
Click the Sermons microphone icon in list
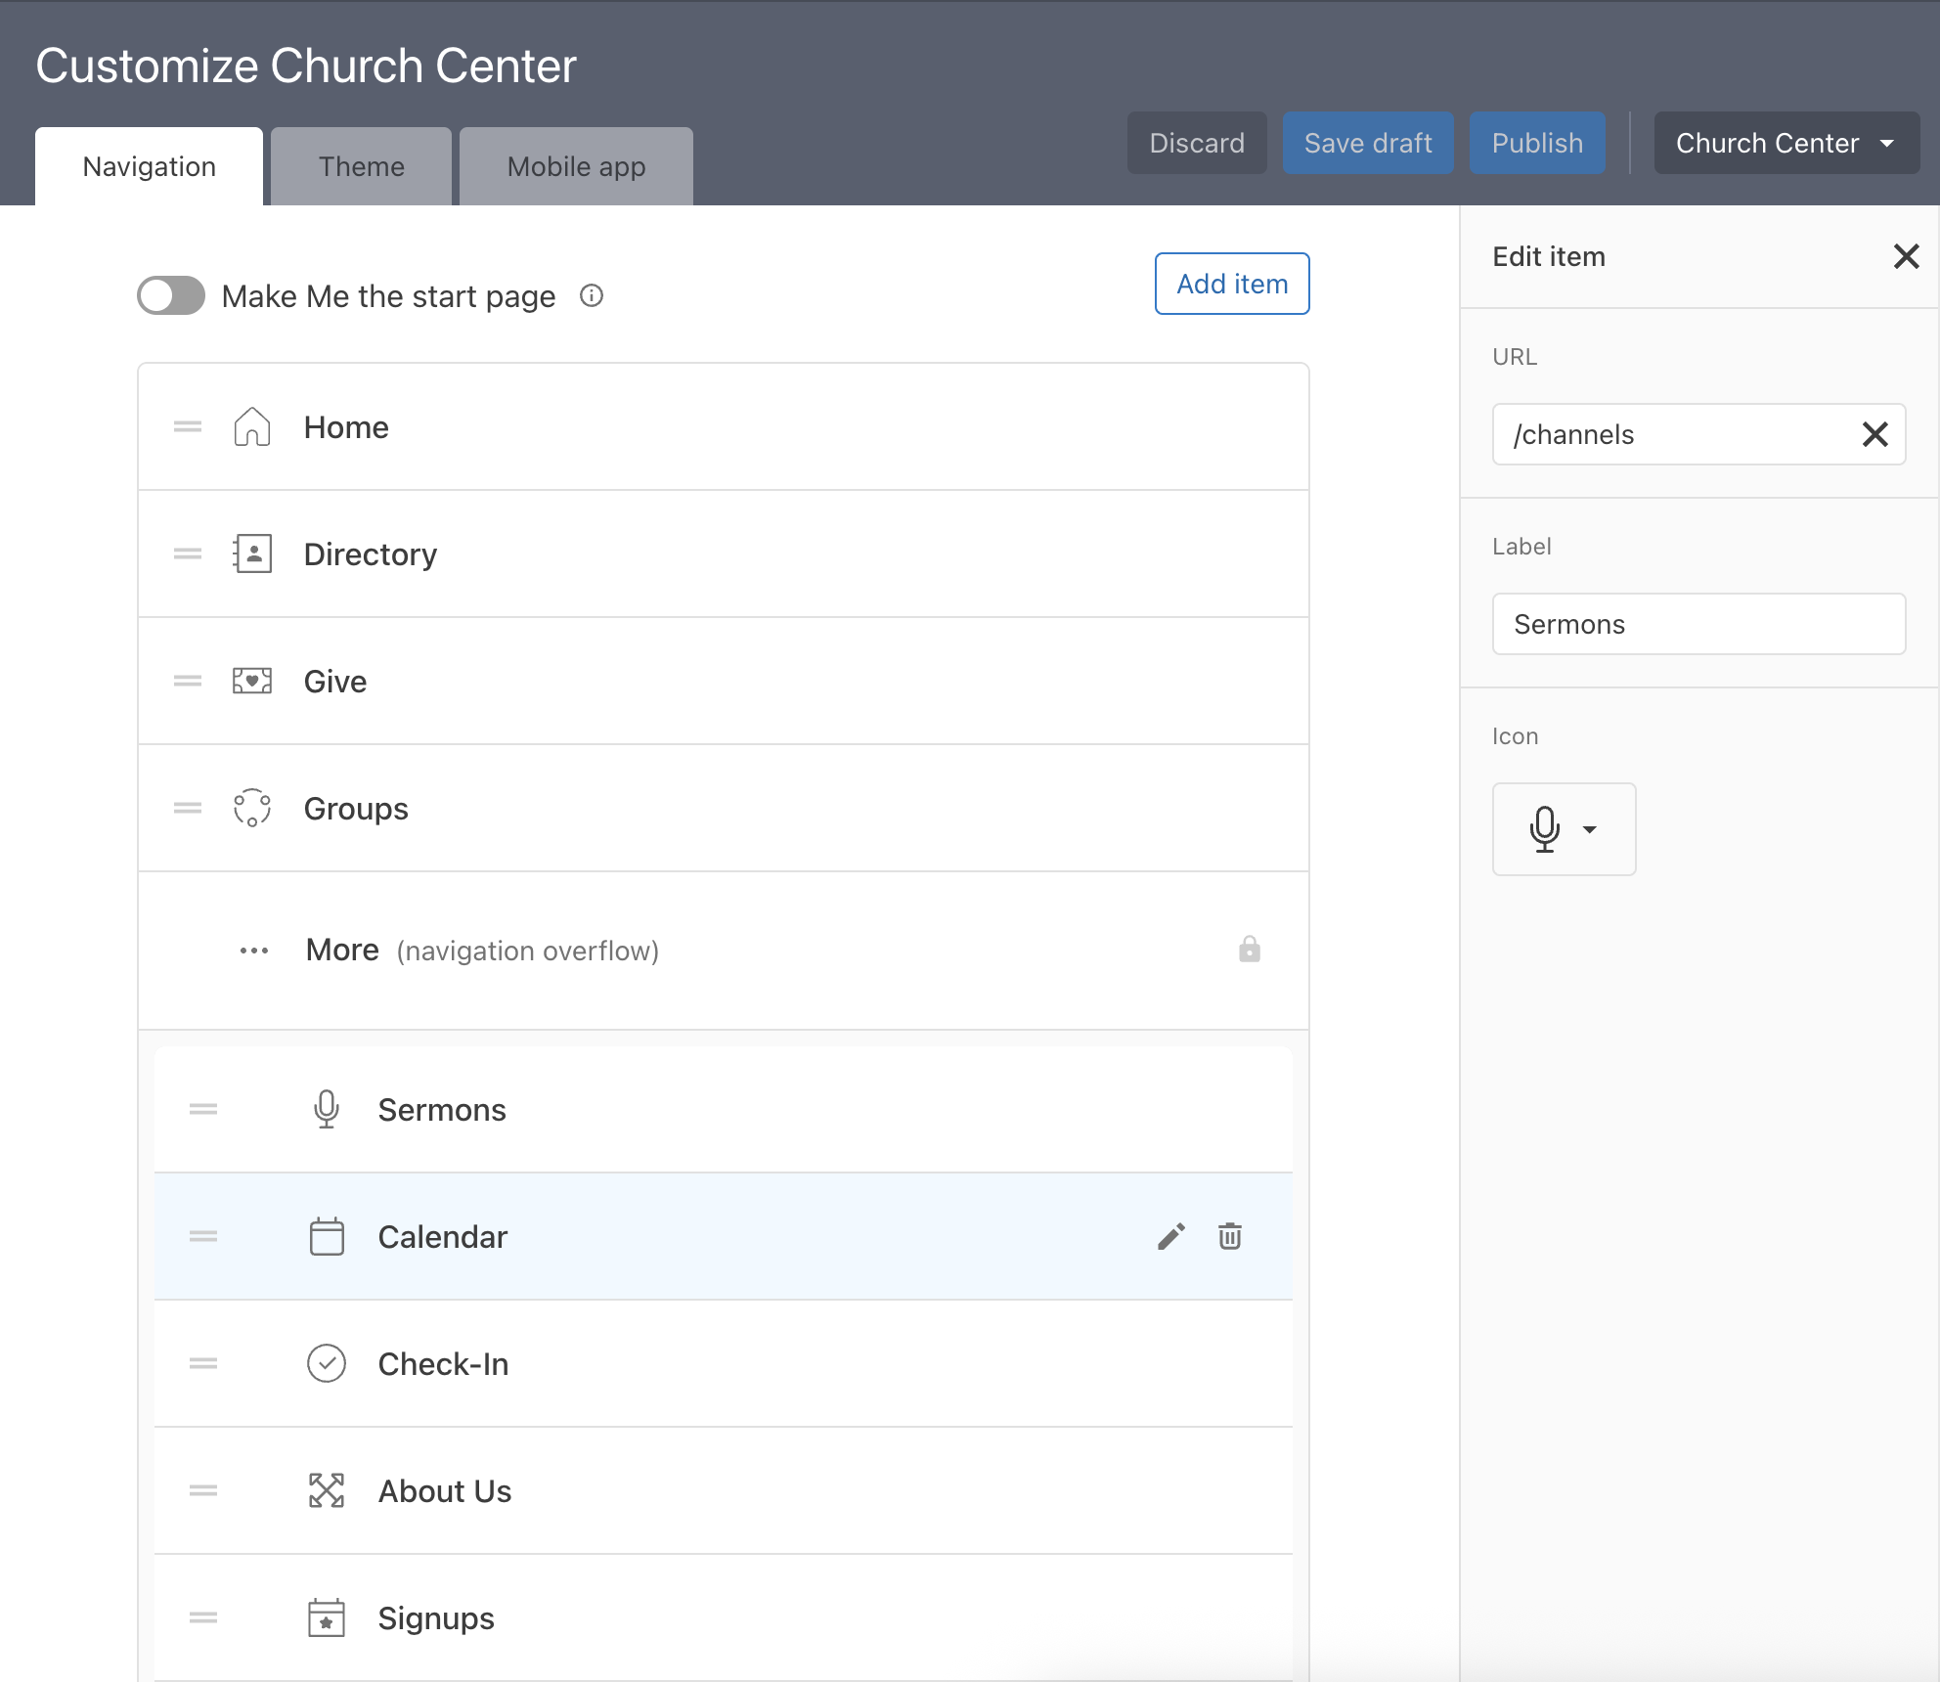(327, 1109)
